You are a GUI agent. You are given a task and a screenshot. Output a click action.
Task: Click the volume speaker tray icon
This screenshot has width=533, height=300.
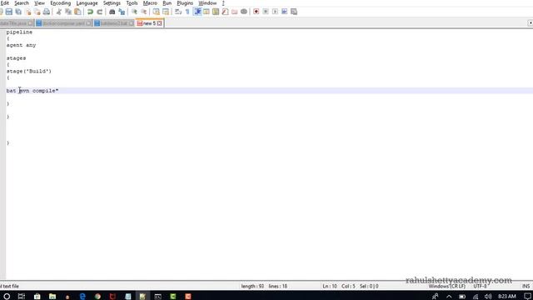point(488,297)
